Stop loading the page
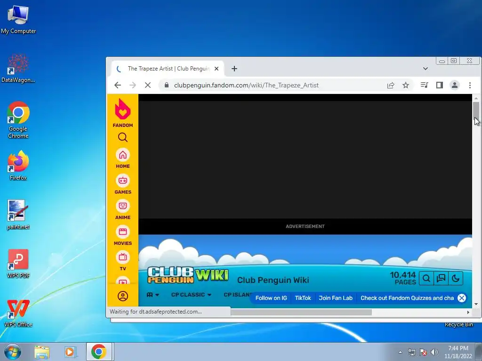The width and height of the screenshot is (482, 361). 147,85
